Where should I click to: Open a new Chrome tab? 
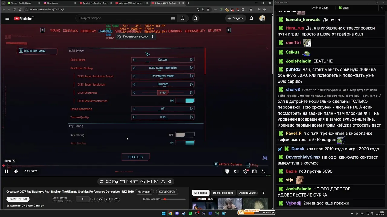tap(188, 3)
